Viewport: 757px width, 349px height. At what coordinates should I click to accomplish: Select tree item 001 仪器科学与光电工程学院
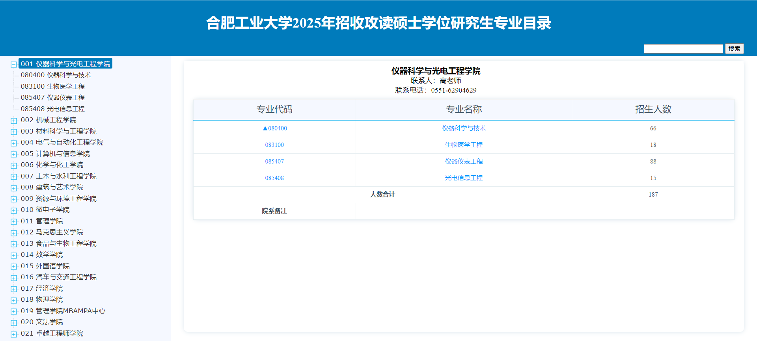(x=65, y=63)
